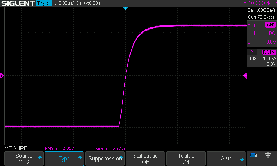The height and width of the screenshot is (166, 277).
Task: Open the Supperession softkey
Action: click(x=105, y=159)
